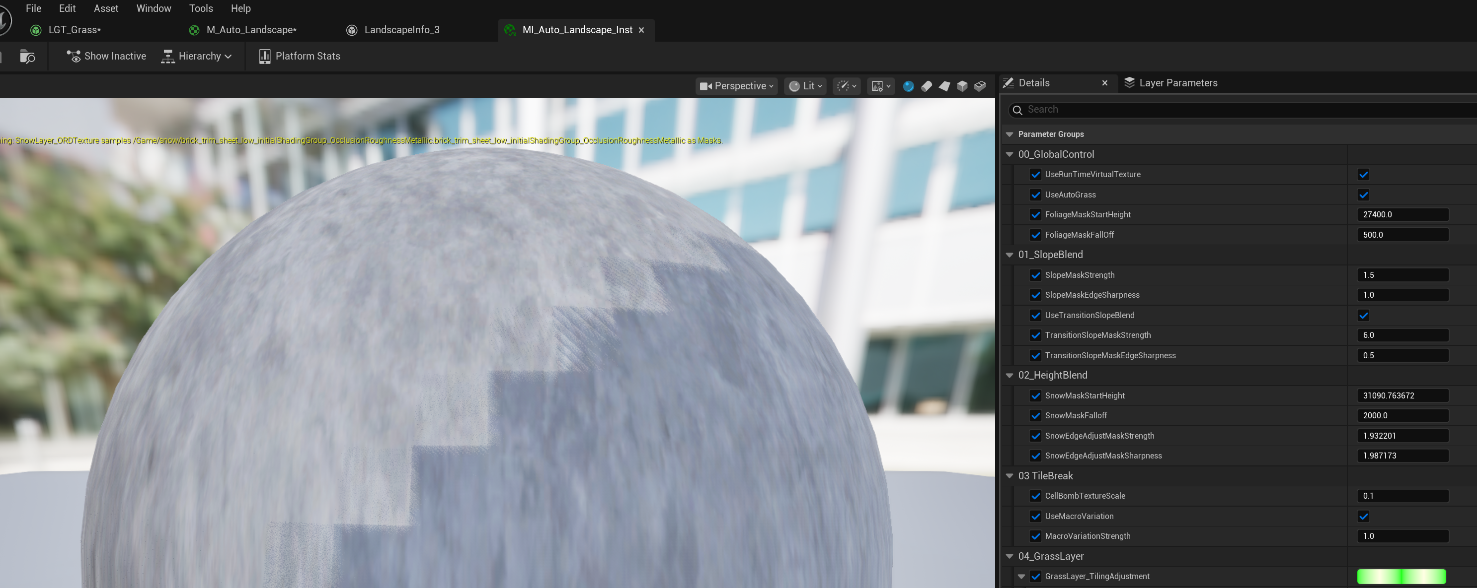
Task: Uncheck the UseAutoGrass value checkbox
Action: [1363, 195]
